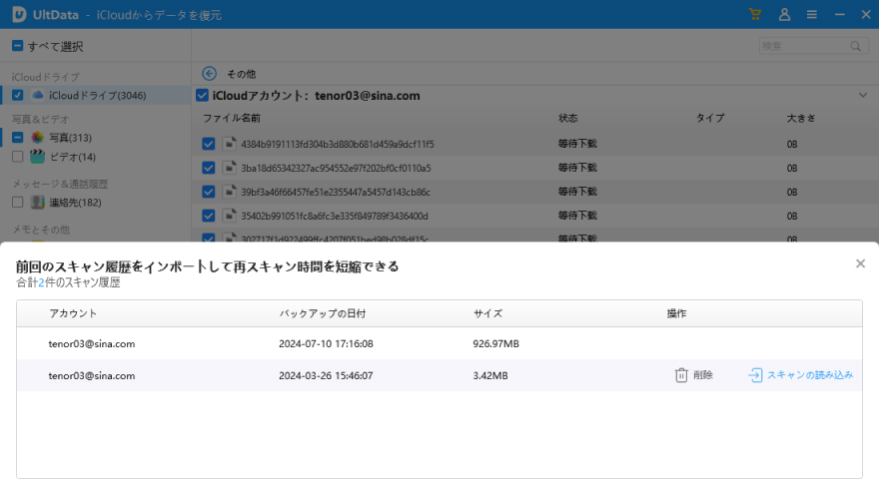Click the ファイル名前 column header
The height and width of the screenshot is (495, 879).
click(232, 118)
